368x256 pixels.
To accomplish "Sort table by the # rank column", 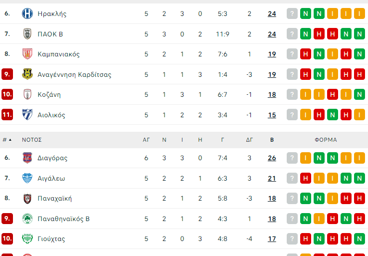I will point(6,140).
